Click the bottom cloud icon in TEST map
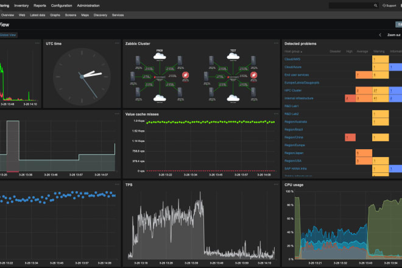Viewport: 402px width, 268px height. (233, 98)
